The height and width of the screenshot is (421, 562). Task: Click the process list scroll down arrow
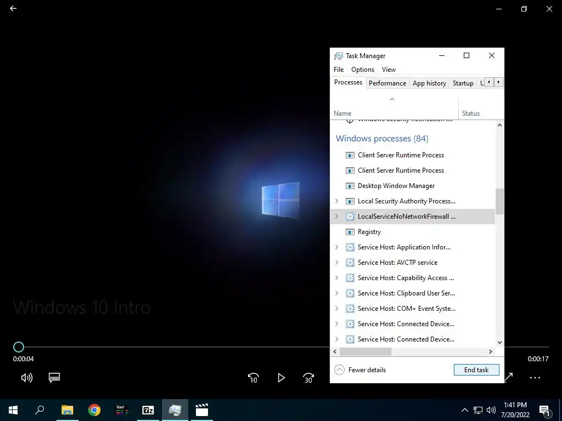[499, 343]
